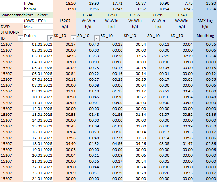The width and height of the screenshot is (217, 182).
Task: Open filter dropdown on first WsWin SD_10 column
Action: 96,38
